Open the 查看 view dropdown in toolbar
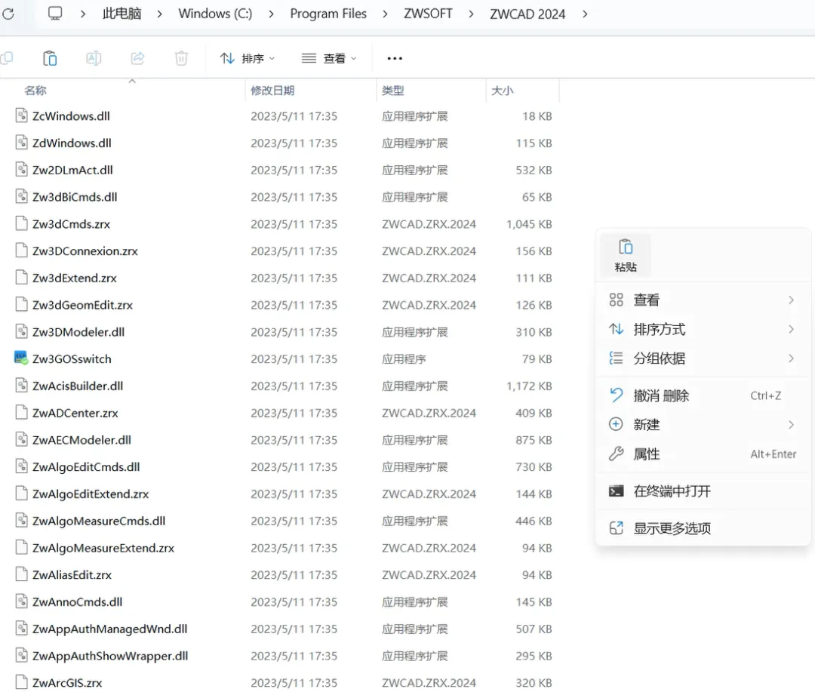The width and height of the screenshot is (815, 692). (329, 58)
